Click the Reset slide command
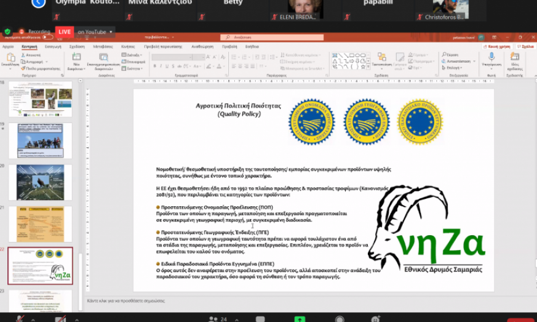This screenshot has width=537, height=322. click(133, 62)
